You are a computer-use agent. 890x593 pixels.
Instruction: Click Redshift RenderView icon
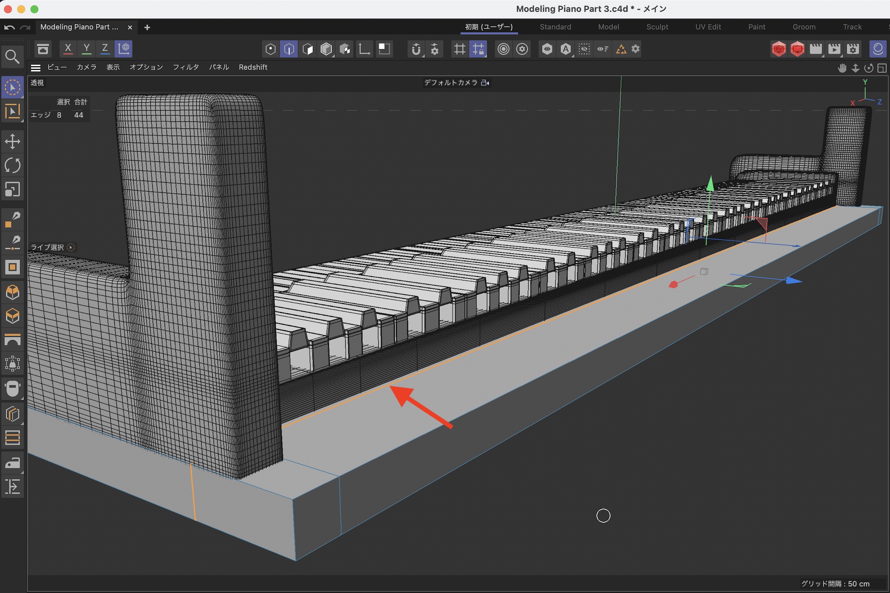pos(779,49)
